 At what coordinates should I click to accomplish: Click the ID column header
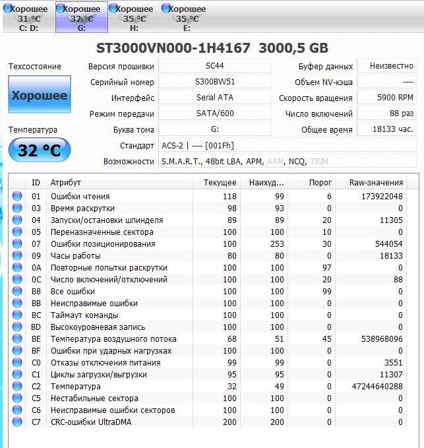36,183
